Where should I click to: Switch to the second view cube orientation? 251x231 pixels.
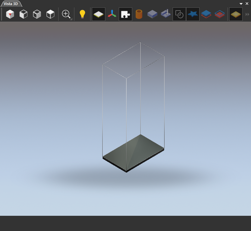pyautogui.click(x=24, y=14)
